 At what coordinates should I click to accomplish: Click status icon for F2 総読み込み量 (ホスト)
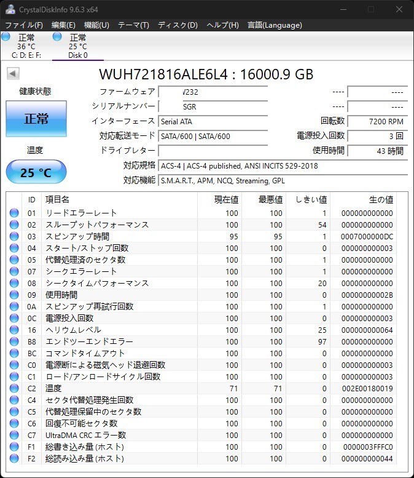tap(14, 458)
